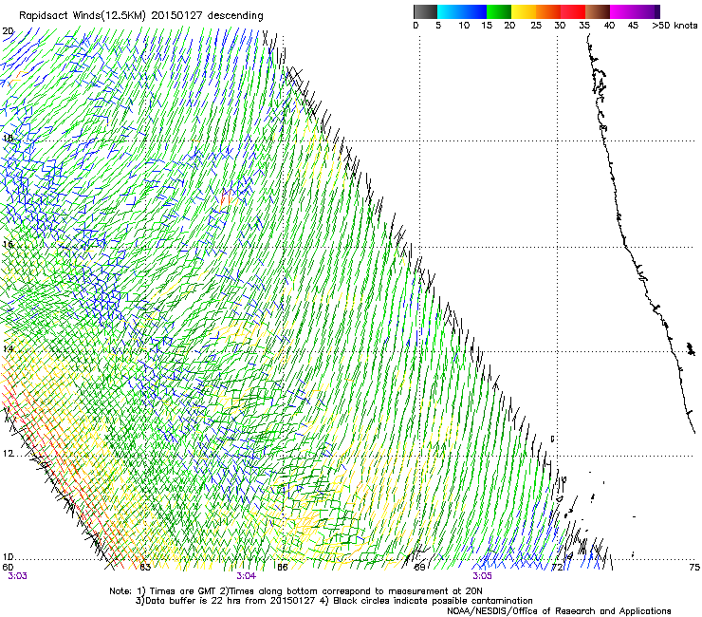
Task: Click the longitude label '66' on bottom axis
Action: tap(282, 568)
